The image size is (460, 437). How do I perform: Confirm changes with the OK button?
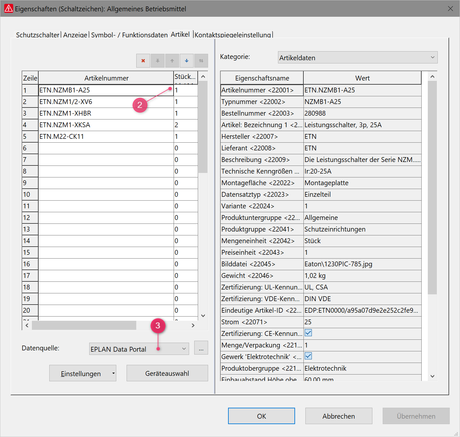[261, 416]
